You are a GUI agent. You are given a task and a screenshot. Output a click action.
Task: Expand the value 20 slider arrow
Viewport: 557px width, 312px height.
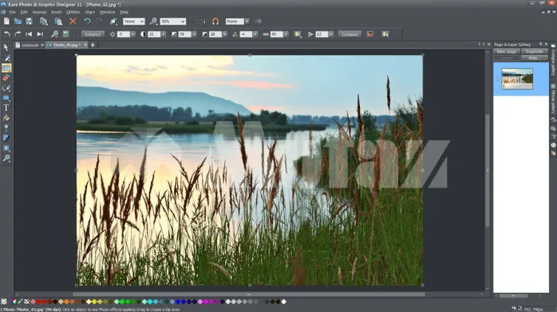(224, 34)
